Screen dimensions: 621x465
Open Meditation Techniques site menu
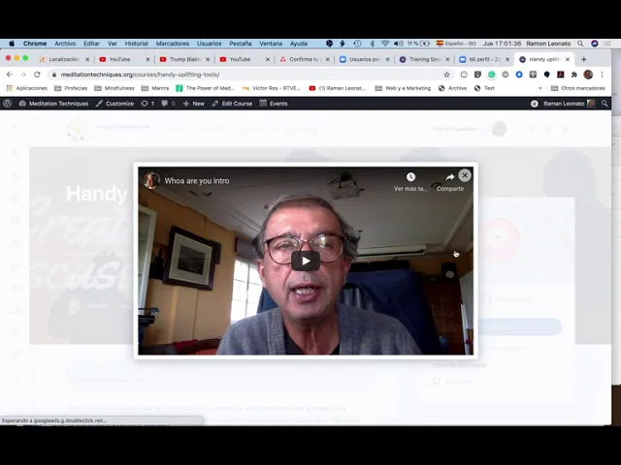[54, 104]
